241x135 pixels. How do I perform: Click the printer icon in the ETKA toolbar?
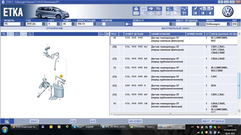(x=136, y=9)
